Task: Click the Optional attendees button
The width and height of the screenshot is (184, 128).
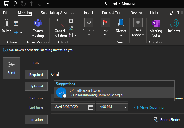Action: (x=36, y=86)
